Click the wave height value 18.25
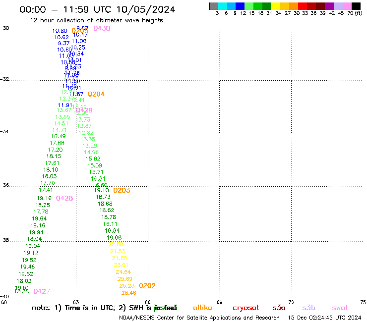Screen dimensions: 367x322 click(43, 205)
